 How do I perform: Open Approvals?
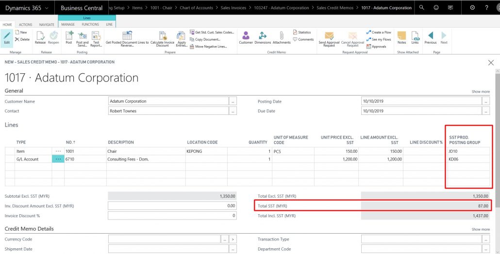[x=376, y=47]
